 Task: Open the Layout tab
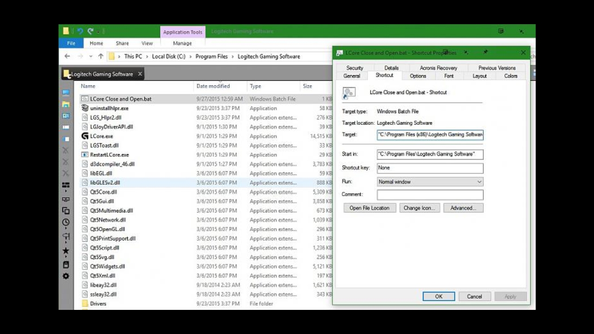pyautogui.click(x=479, y=76)
